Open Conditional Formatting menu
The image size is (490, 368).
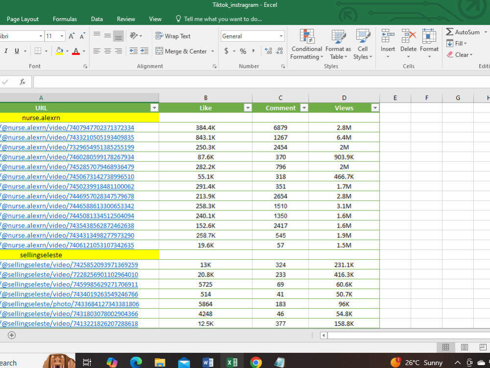307,44
